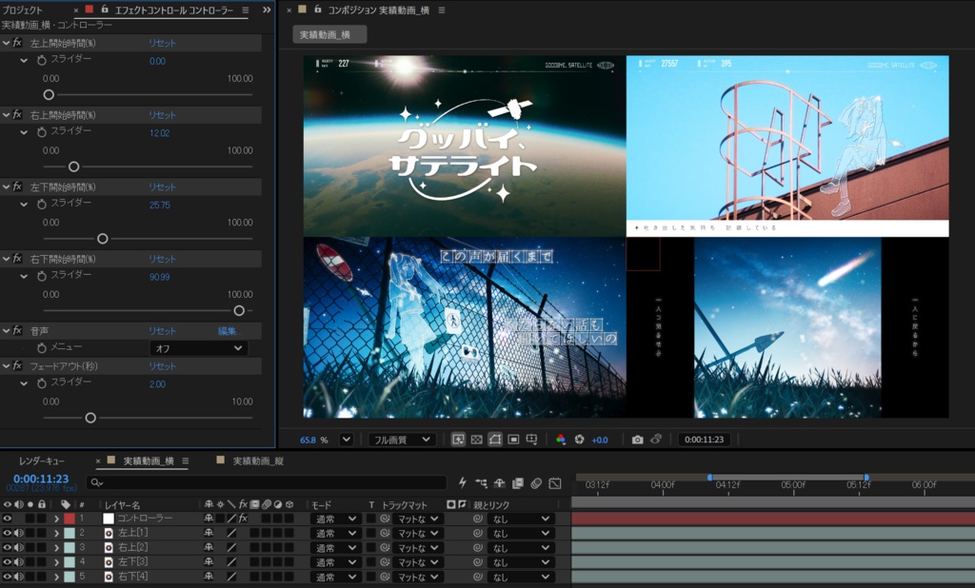
Task: Reset the フェードアウト(秒) effect
Action: [x=162, y=366]
